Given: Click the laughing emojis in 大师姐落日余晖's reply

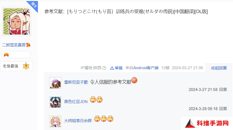Looking at the screenshot, I should [x=104, y=119].
